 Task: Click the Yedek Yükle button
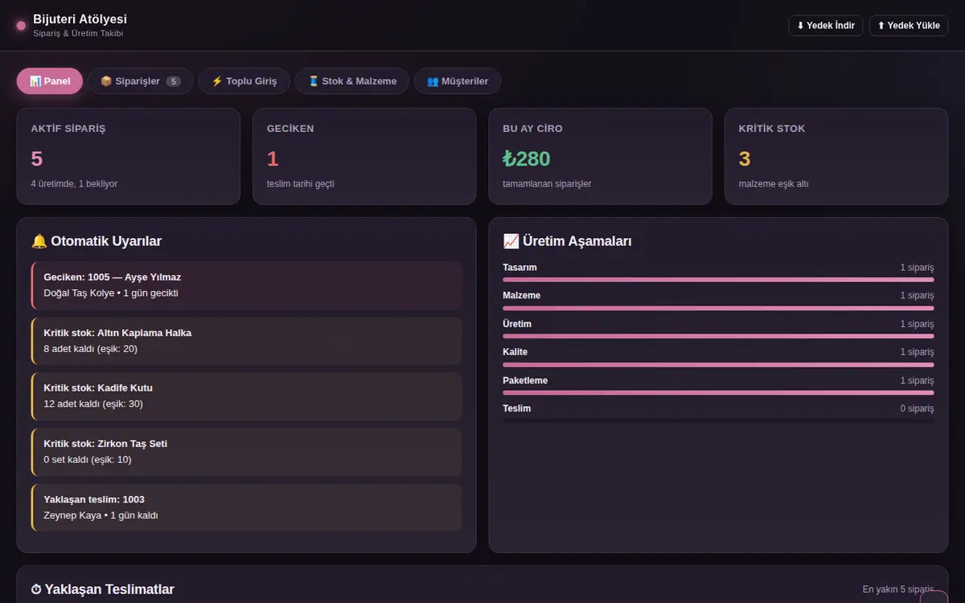(909, 26)
